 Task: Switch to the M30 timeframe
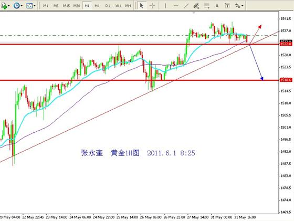click(x=77, y=6)
